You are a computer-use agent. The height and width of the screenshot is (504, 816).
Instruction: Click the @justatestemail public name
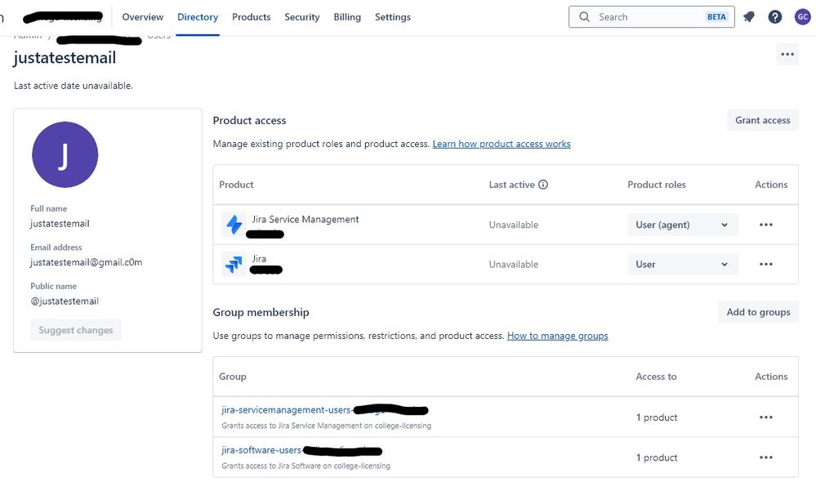click(65, 301)
